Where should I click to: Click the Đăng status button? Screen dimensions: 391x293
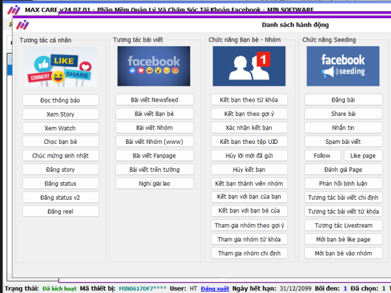point(61,184)
